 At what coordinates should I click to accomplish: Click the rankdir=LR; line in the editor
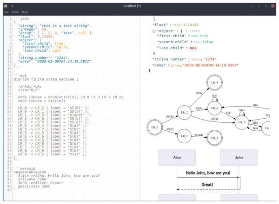[30, 87]
